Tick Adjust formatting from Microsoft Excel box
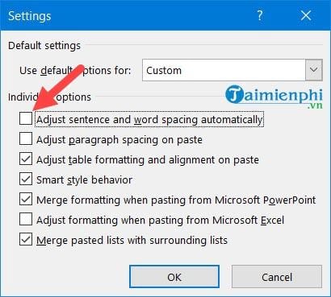331x297 pixels. [26, 219]
